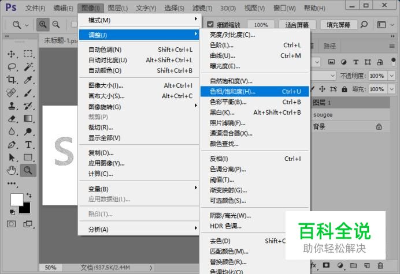Select the Hand tool
The width and height of the screenshot is (400, 274).
click(11, 170)
